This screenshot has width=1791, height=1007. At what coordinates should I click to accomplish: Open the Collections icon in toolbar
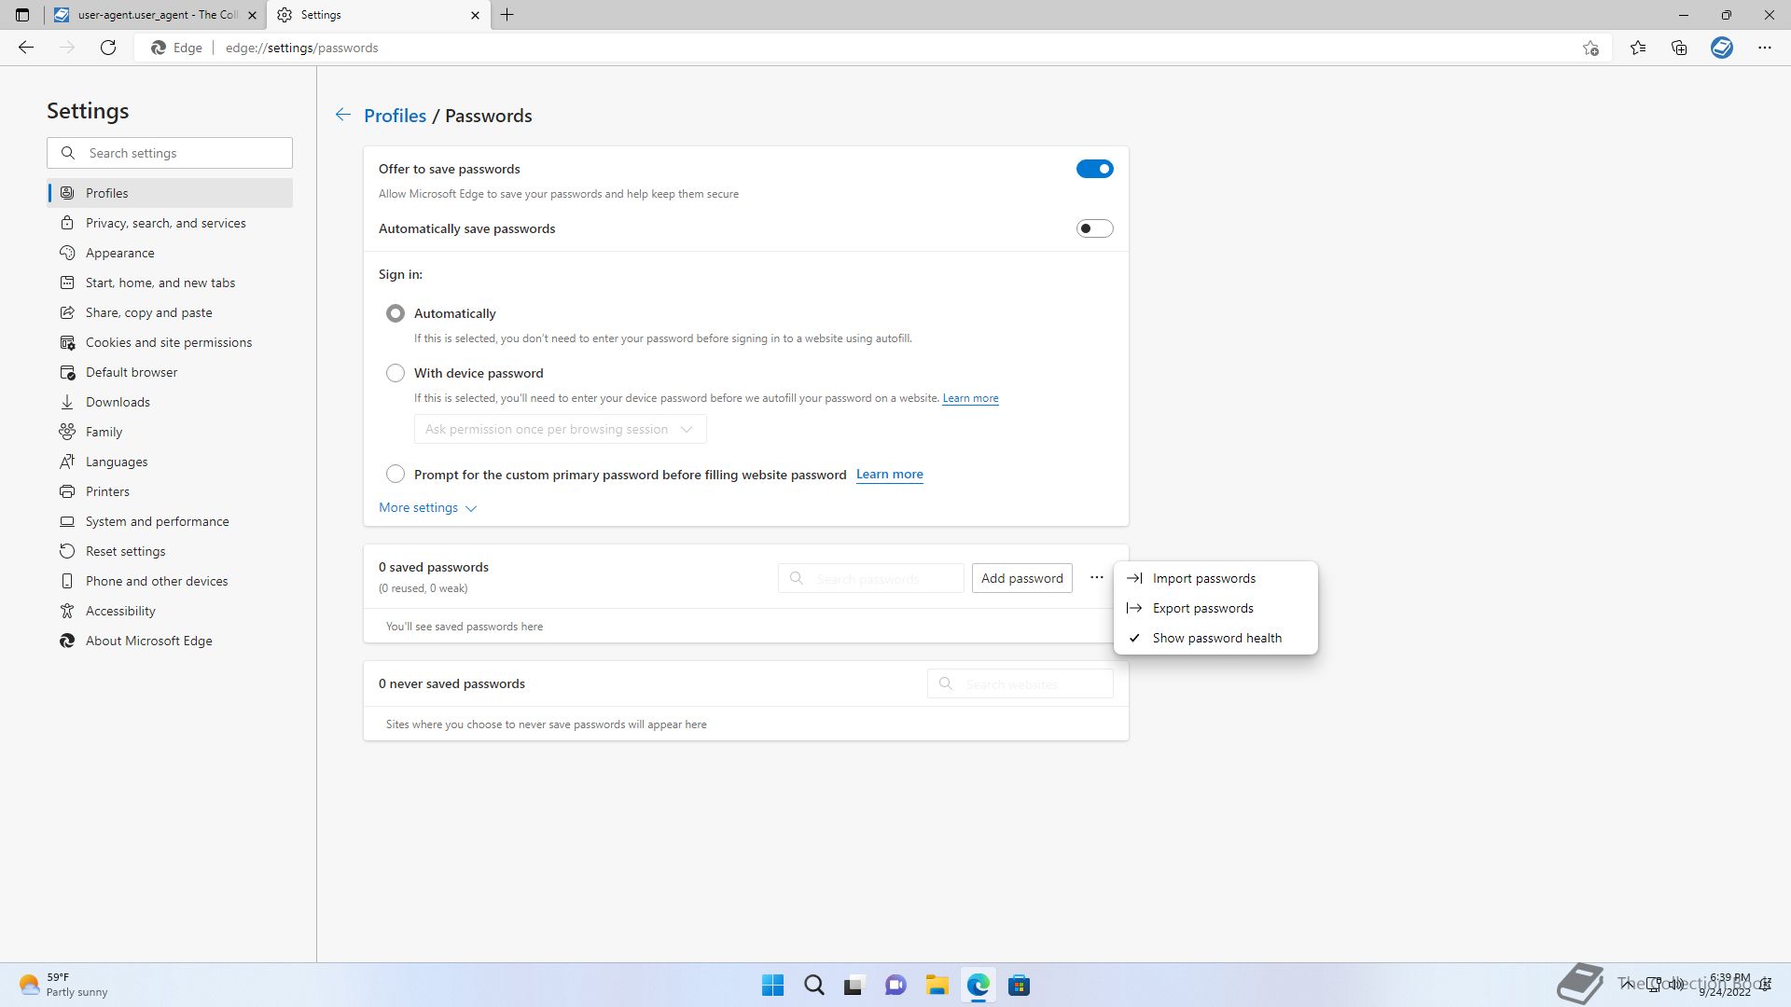(1679, 48)
